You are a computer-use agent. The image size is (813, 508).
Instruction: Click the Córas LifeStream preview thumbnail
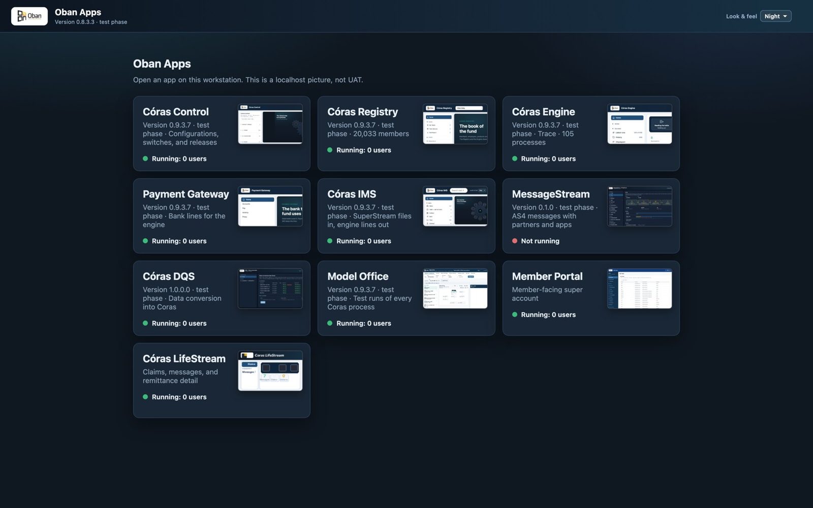click(x=270, y=371)
